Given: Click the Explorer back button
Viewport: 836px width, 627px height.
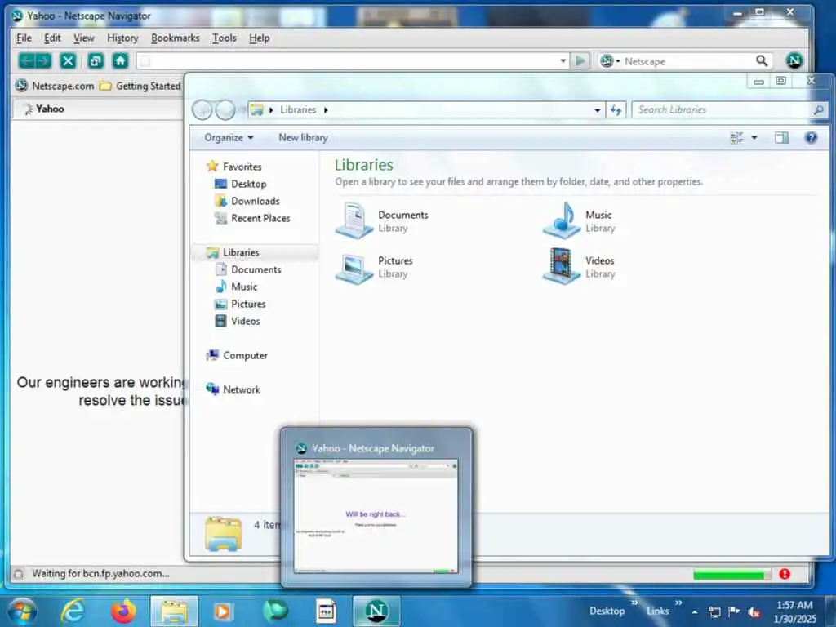Looking at the screenshot, I should tap(202, 110).
